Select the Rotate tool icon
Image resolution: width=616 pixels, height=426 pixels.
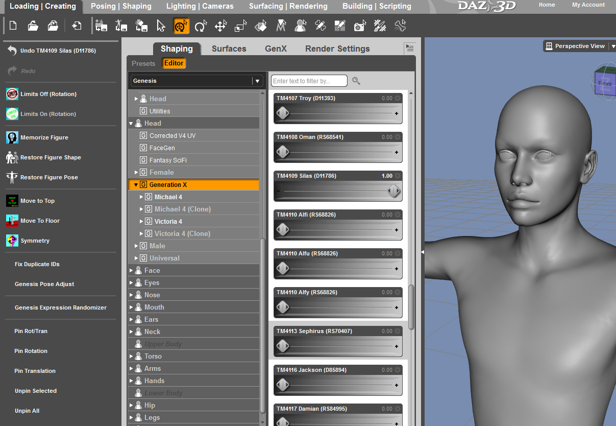[x=201, y=26]
